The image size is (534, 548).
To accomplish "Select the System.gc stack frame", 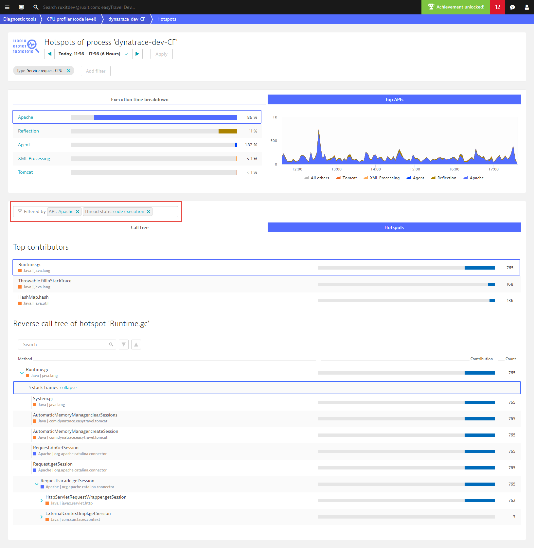I will pyautogui.click(x=267, y=402).
